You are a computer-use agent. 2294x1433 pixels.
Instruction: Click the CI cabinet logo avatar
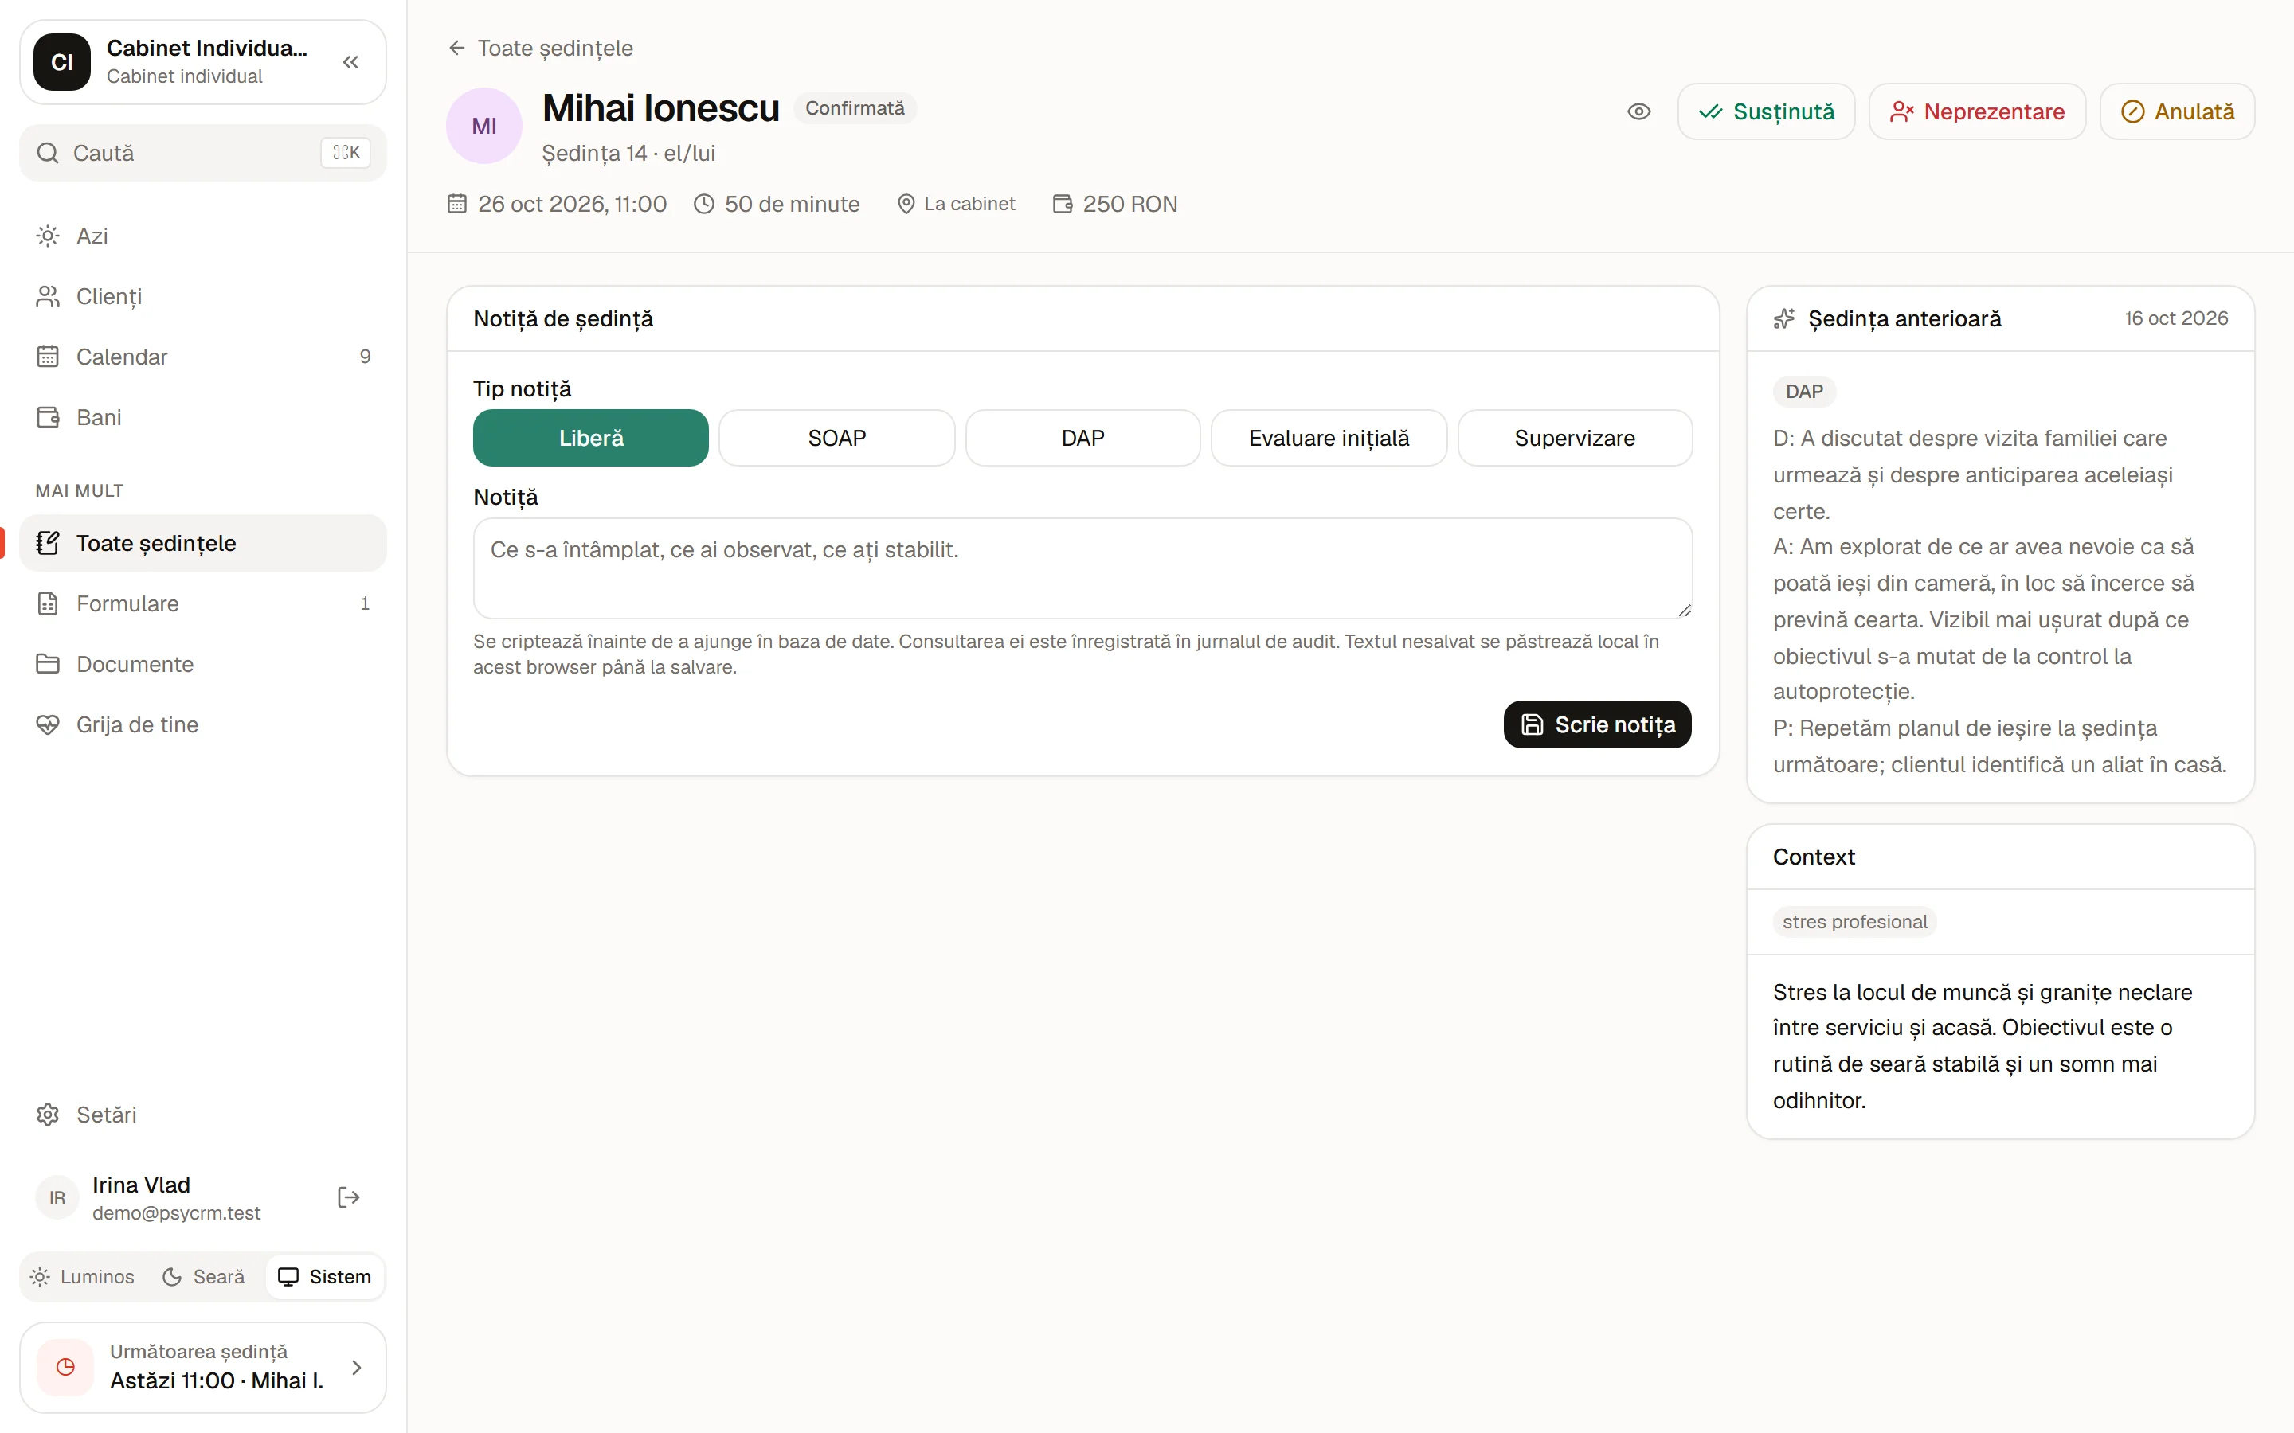[x=61, y=63]
